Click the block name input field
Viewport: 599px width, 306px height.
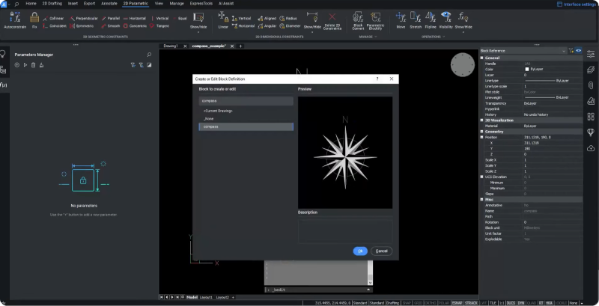(246, 100)
